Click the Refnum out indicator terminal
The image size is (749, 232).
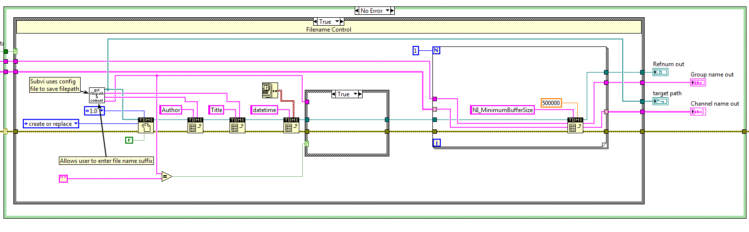tap(660, 72)
